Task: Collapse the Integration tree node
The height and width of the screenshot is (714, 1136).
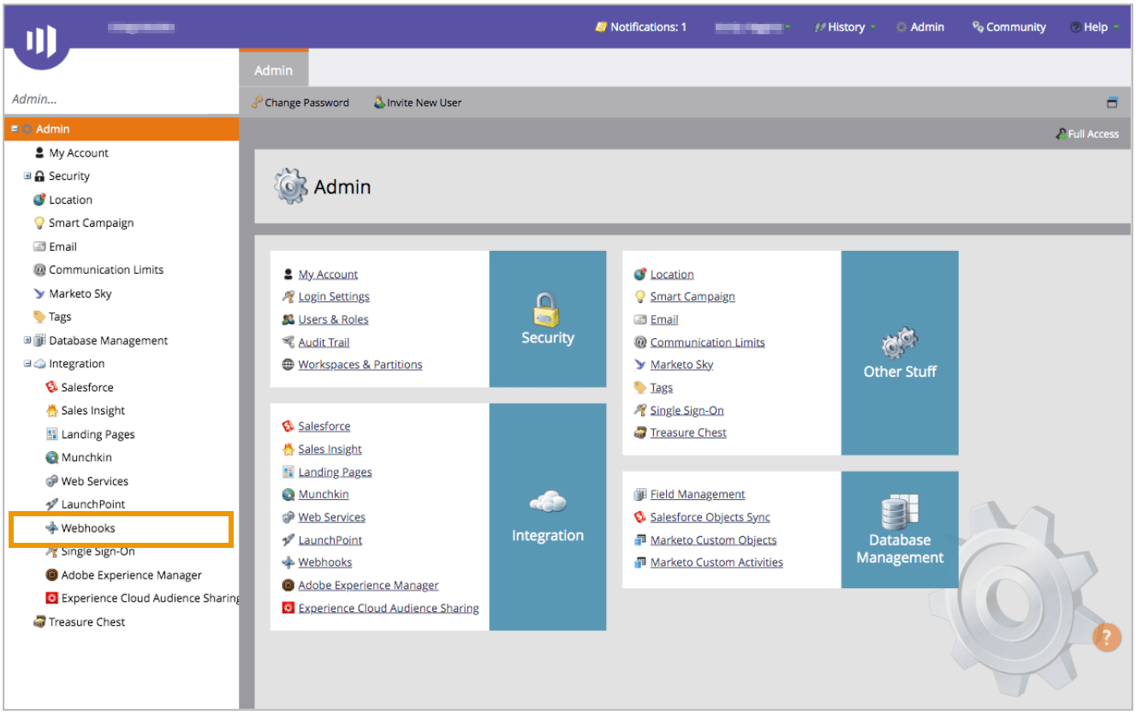Action: (x=27, y=364)
